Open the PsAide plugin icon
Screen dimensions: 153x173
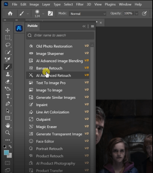tap(19, 28)
